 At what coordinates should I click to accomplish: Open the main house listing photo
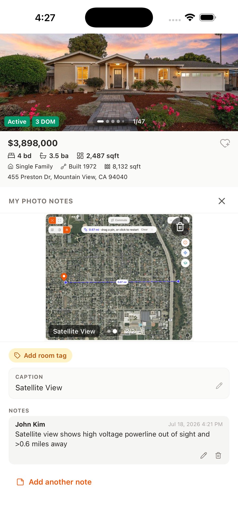119,82
